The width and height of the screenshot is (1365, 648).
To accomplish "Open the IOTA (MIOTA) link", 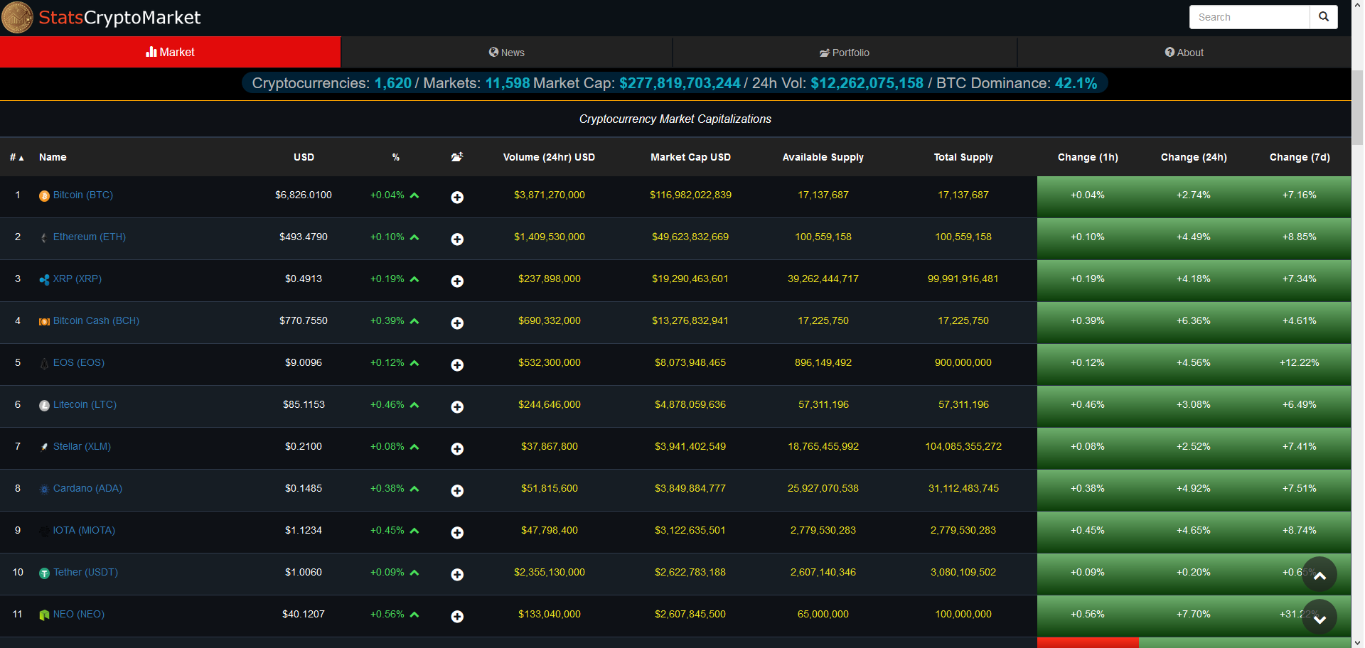I will point(84,530).
